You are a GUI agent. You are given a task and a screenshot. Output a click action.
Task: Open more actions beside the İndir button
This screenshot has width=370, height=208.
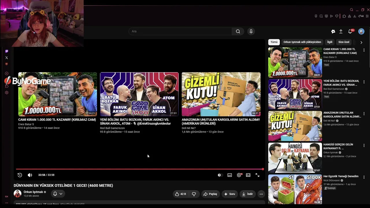pyautogui.click(x=261, y=194)
